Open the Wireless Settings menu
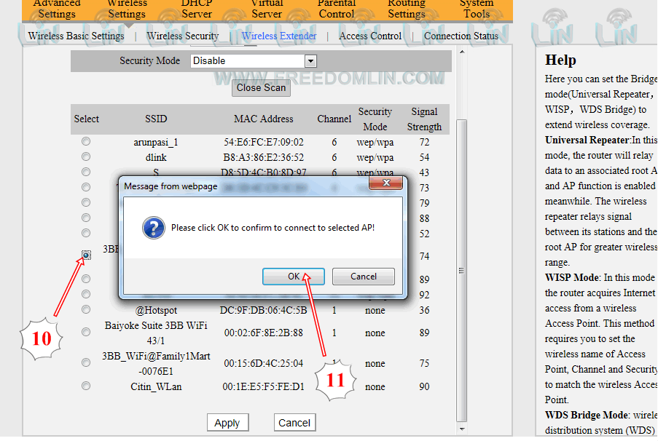Screen dimensions: 658x441 pyautogui.click(x=127, y=9)
